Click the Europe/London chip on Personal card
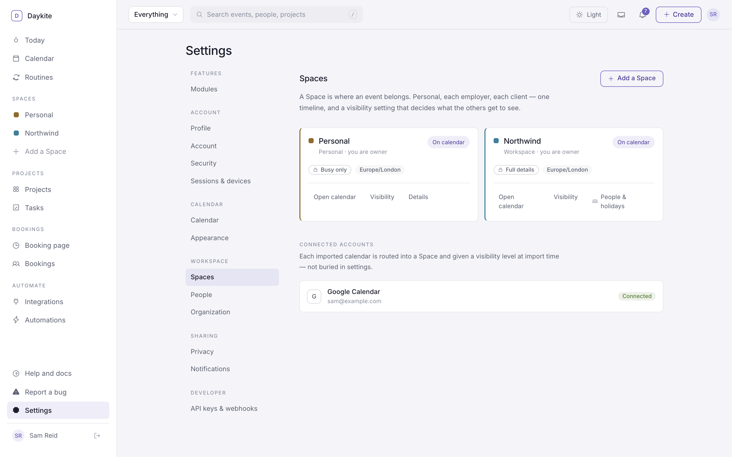Screen dimensions: 732x457 tap(380, 170)
